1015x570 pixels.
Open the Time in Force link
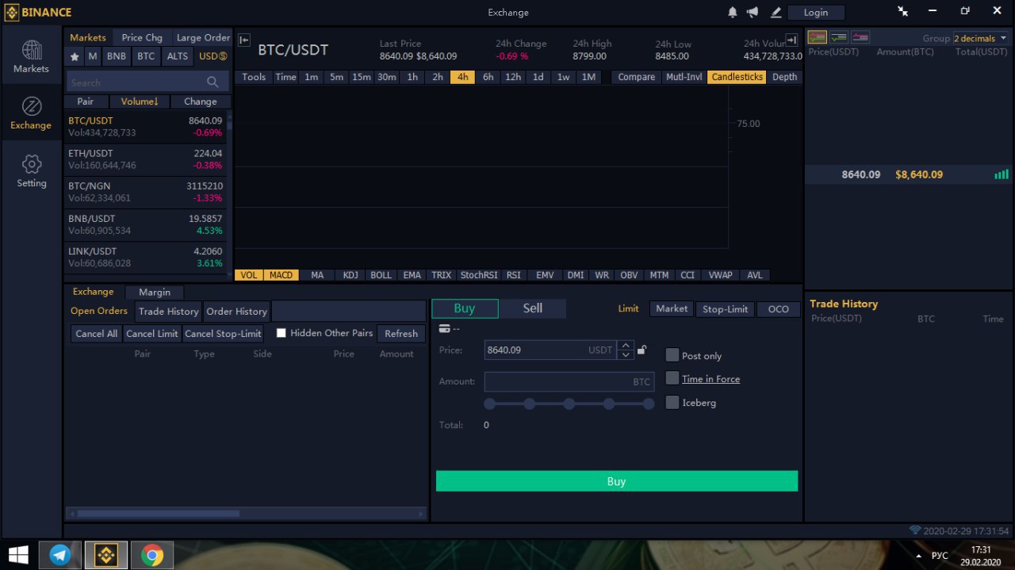coord(710,379)
